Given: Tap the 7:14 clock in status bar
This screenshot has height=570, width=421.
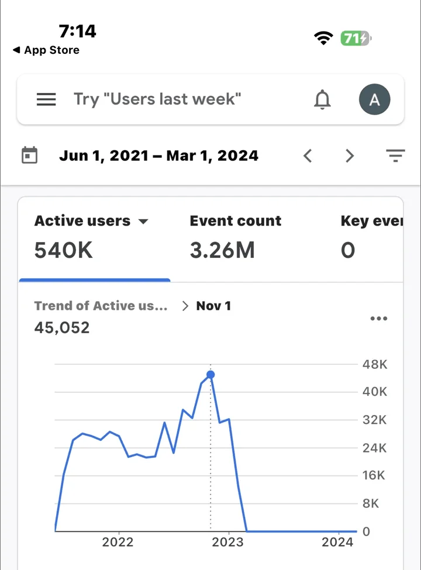Looking at the screenshot, I should (x=77, y=31).
